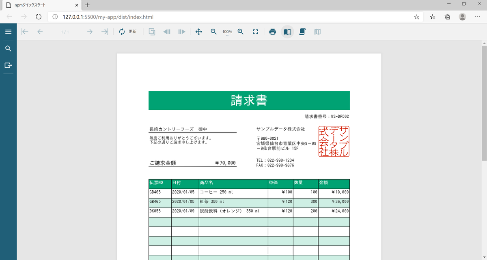Print the report

272,32
